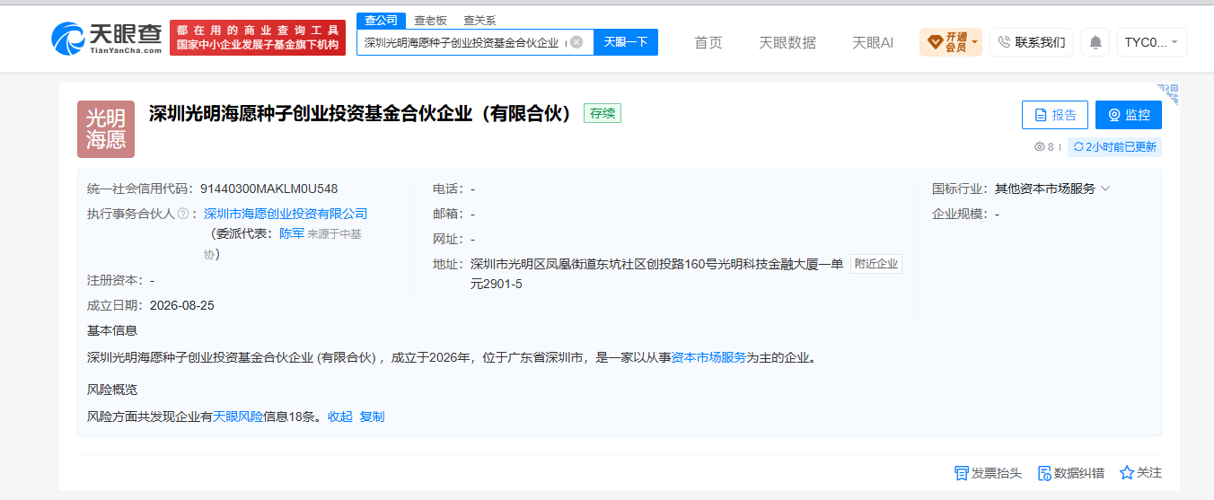Expand the 开通会员 dropdown
Viewport: 1214px width, 500px height.
pos(951,42)
